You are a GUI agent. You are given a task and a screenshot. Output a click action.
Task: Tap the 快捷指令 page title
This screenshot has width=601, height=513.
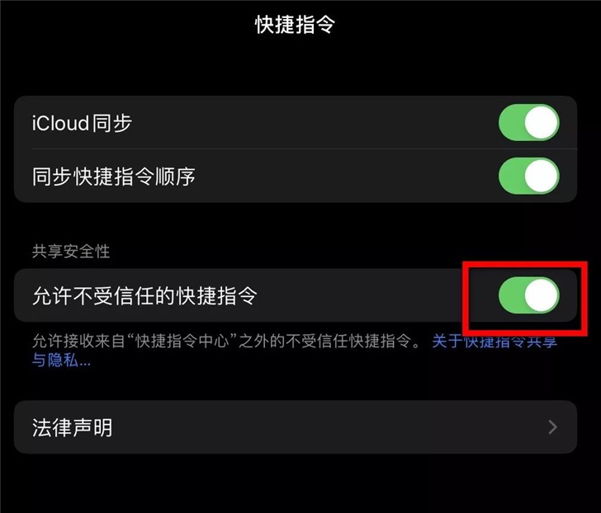click(x=295, y=25)
